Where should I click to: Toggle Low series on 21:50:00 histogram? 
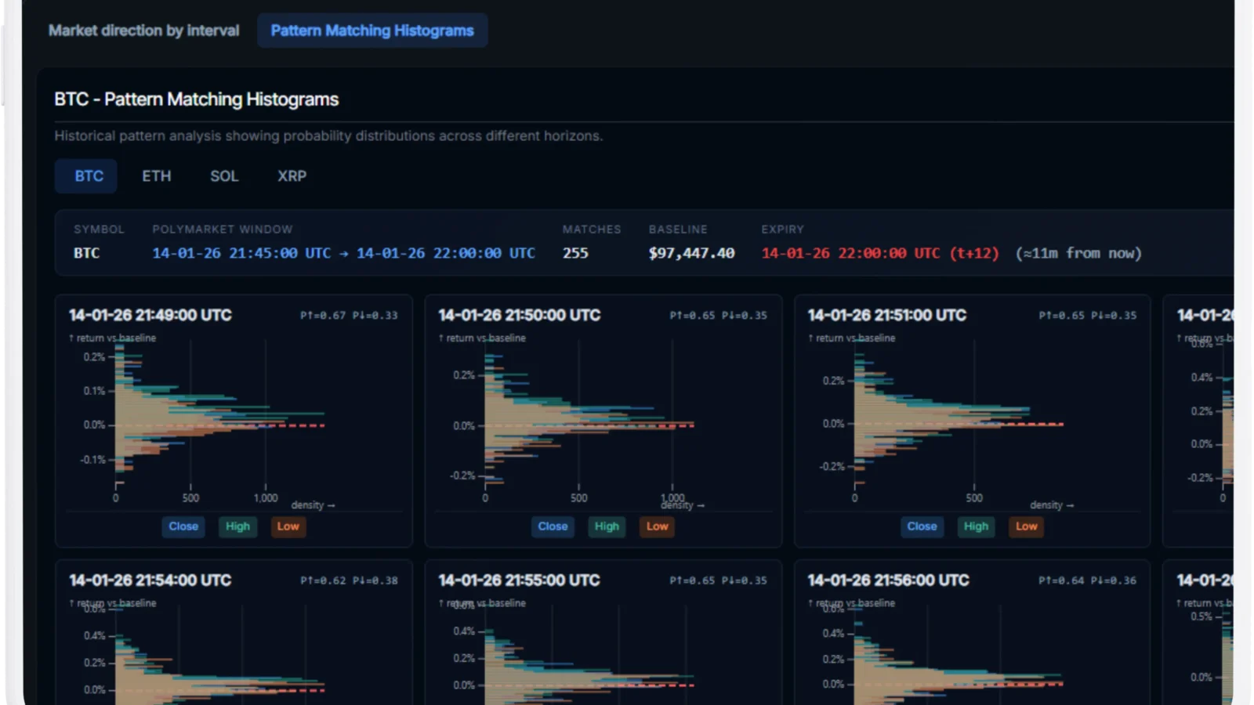[657, 526]
